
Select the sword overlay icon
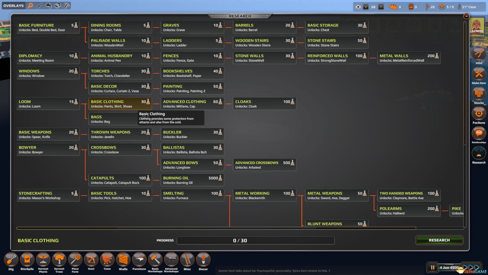click(x=39, y=6)
